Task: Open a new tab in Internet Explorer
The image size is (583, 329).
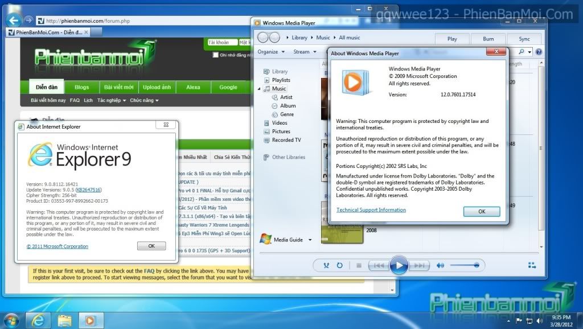Action: [96, 32]
